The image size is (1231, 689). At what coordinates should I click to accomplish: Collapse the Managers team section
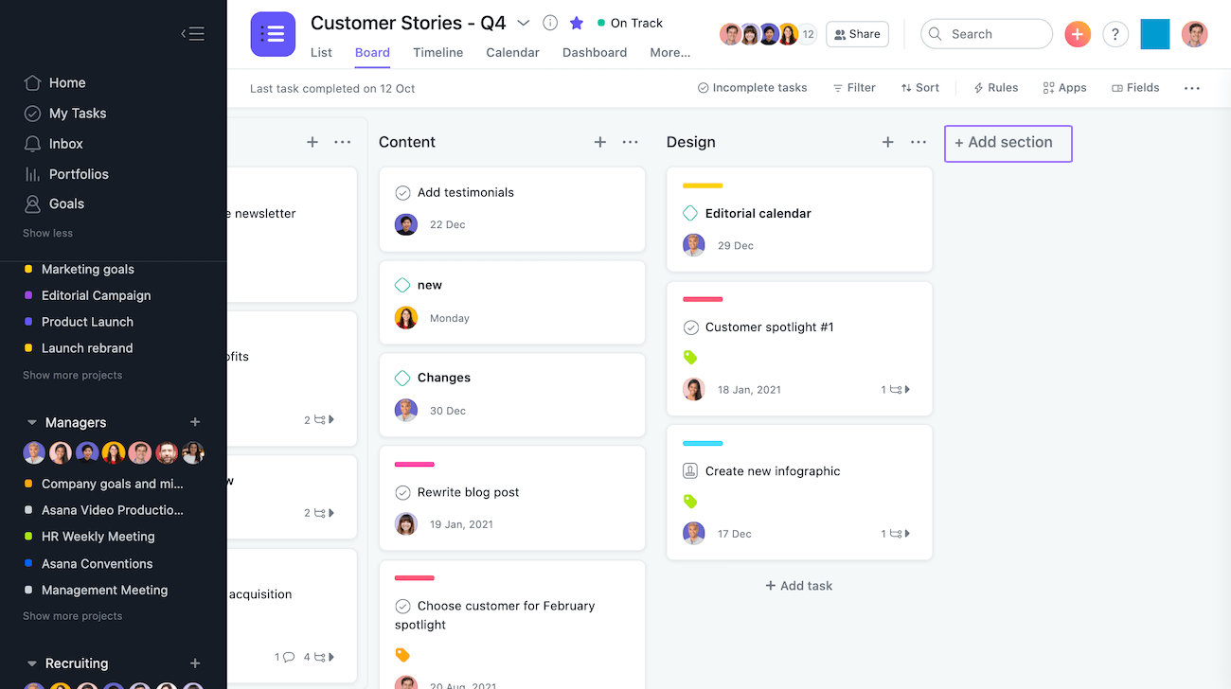pyautogui.click(x=31, y=422)
